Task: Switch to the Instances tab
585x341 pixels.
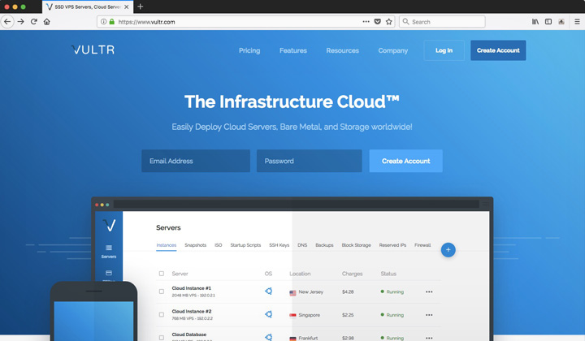Action: (167, 245)
